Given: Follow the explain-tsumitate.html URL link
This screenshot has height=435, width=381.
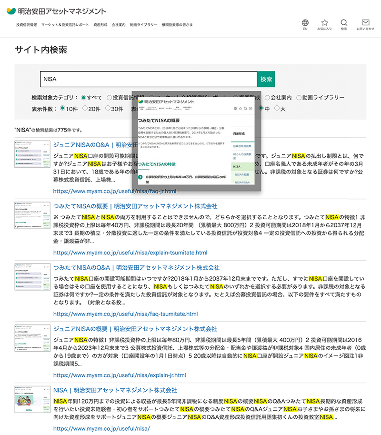Looking at the screenshot, I should click(x=130, y=253).
